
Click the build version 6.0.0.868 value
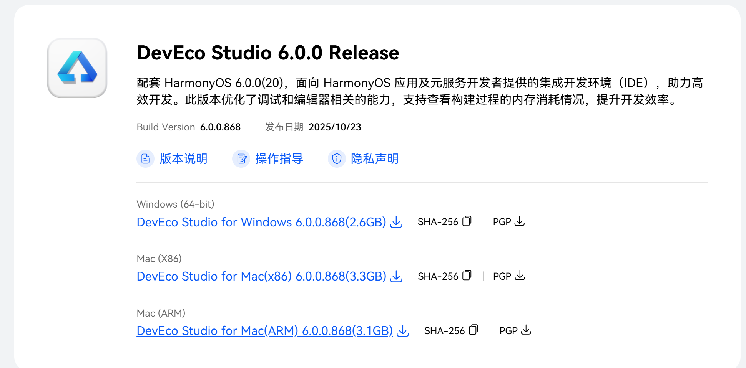220,127
